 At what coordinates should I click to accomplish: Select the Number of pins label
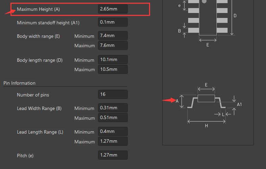coord(33,95)
